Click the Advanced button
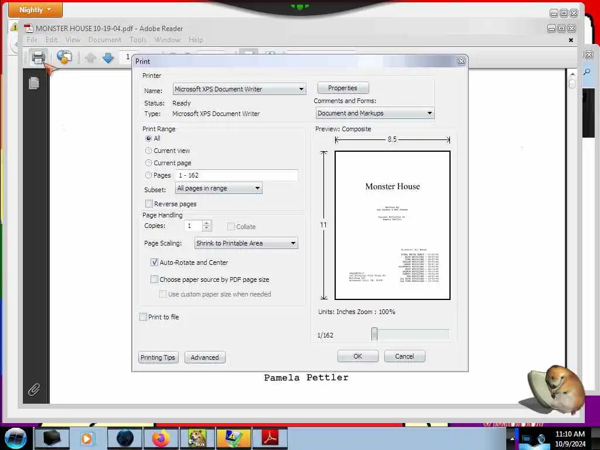The height and width of the screenshot is (450, 600). (204, 357)
